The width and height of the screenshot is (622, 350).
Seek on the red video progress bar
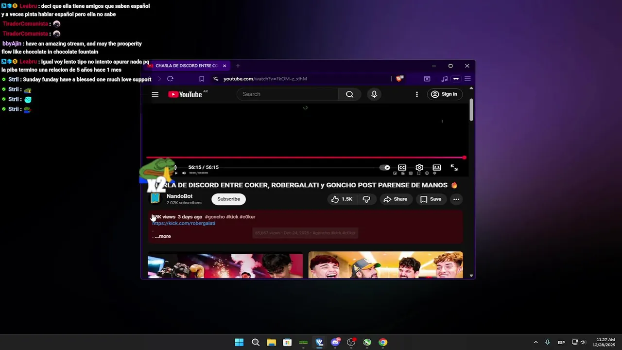click(306, 157)
